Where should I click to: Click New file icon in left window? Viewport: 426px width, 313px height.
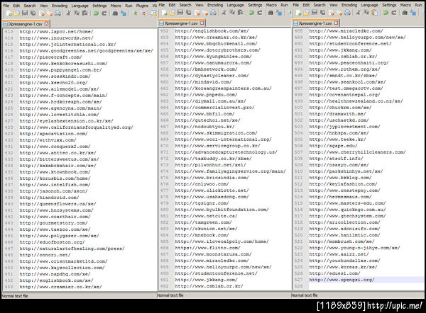[9, 13]
